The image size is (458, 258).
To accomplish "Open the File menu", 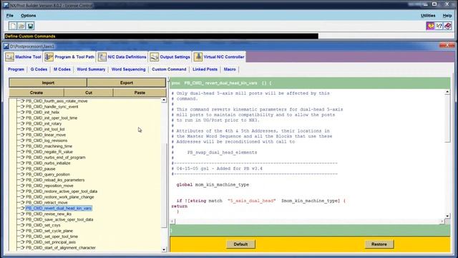I will [10, 16].
